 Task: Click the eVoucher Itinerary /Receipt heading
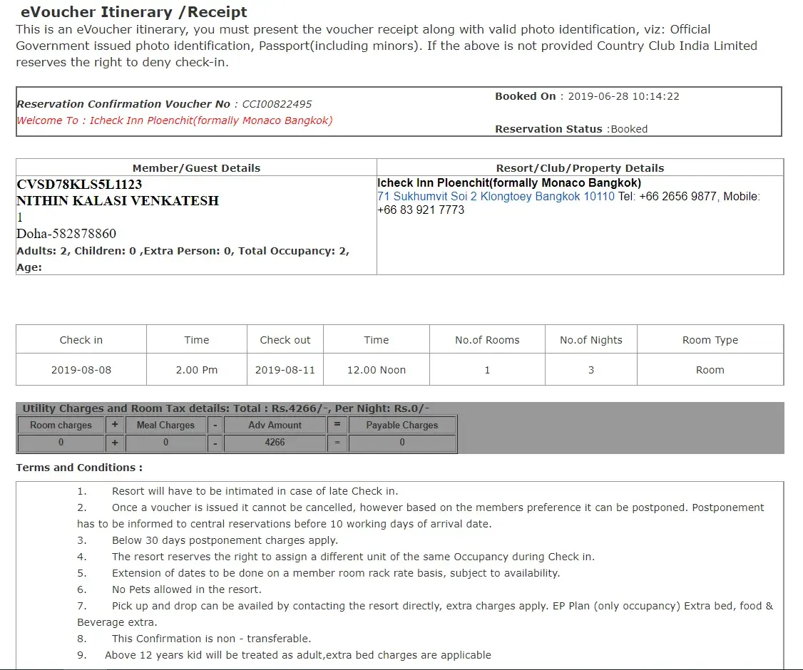pyautogui.click(x=133, y=12)
